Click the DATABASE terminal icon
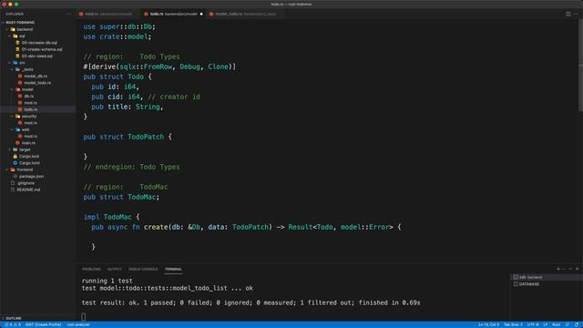 point(516,283)
